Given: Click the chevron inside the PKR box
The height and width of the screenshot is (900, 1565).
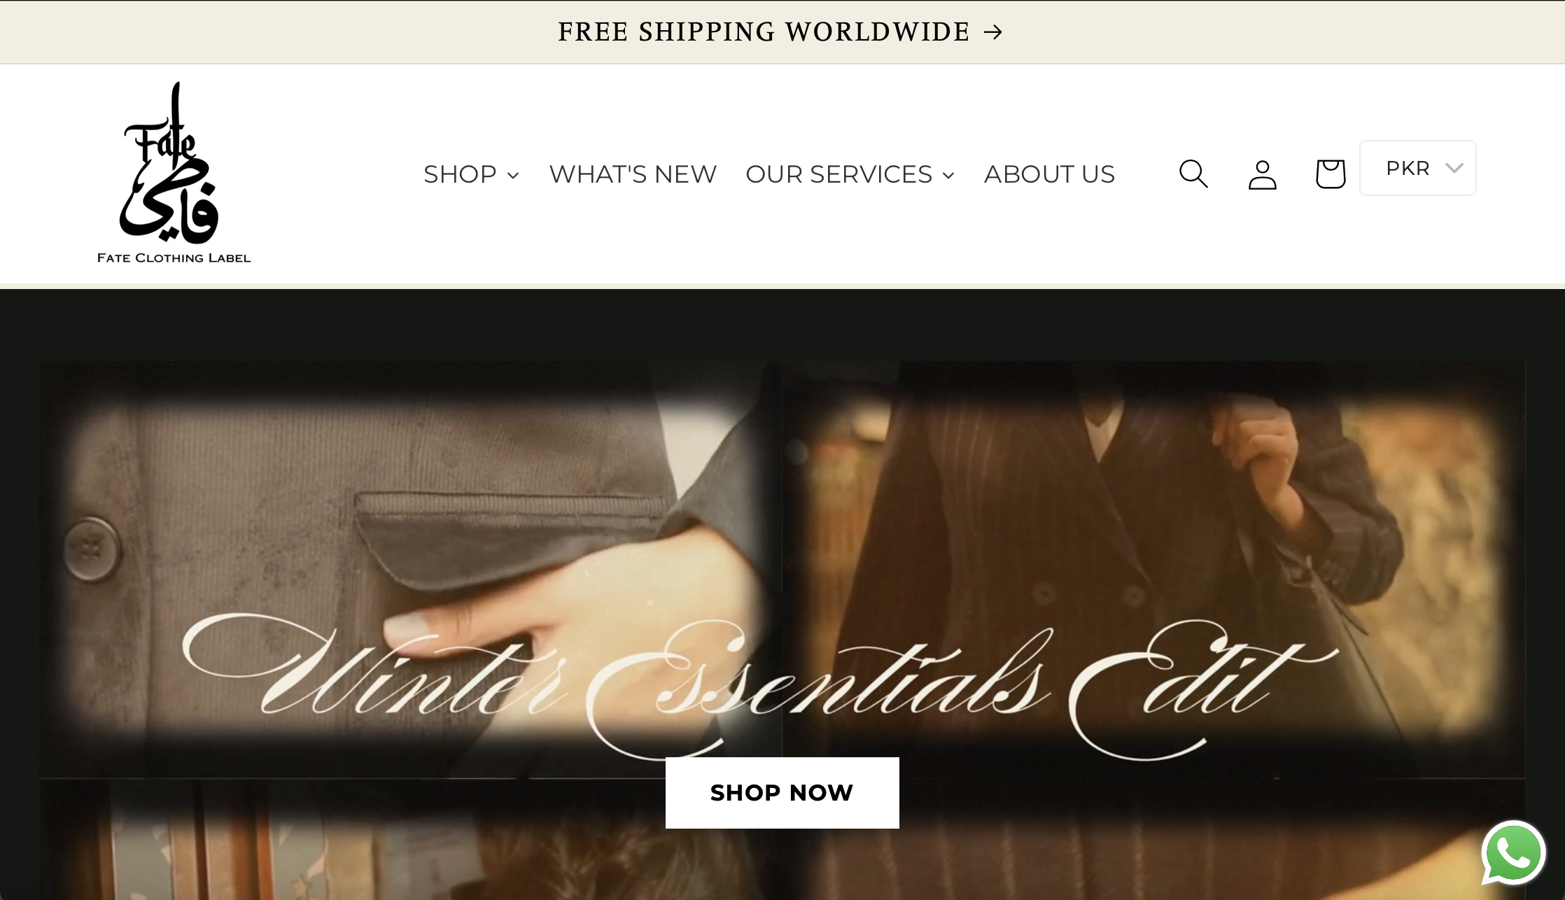Looking at the screenshot, I should point(1454,168).
